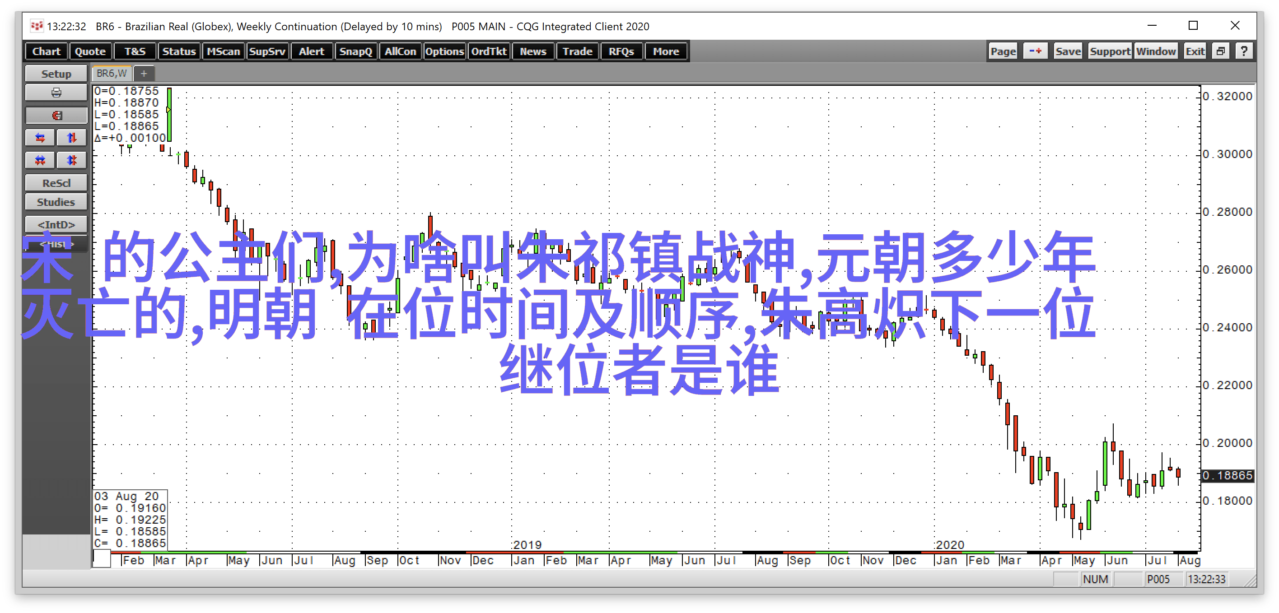The width and height of the screenshot is (1279, 613).
Task: Open the AllCon toolbar button
Action: pos(400,51)
